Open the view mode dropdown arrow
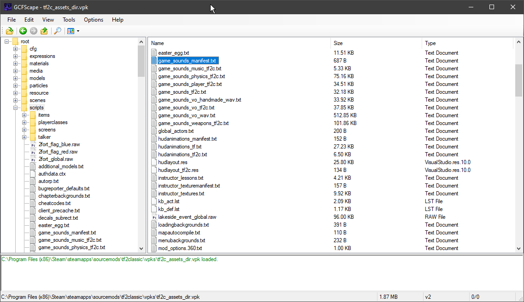524x302 pixels. (78, 31)
